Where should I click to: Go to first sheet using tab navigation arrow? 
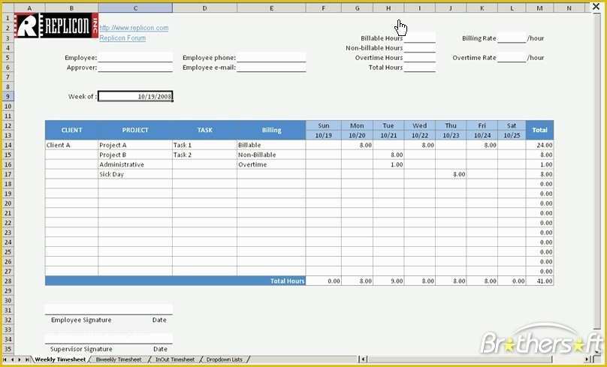coord(5,359)
